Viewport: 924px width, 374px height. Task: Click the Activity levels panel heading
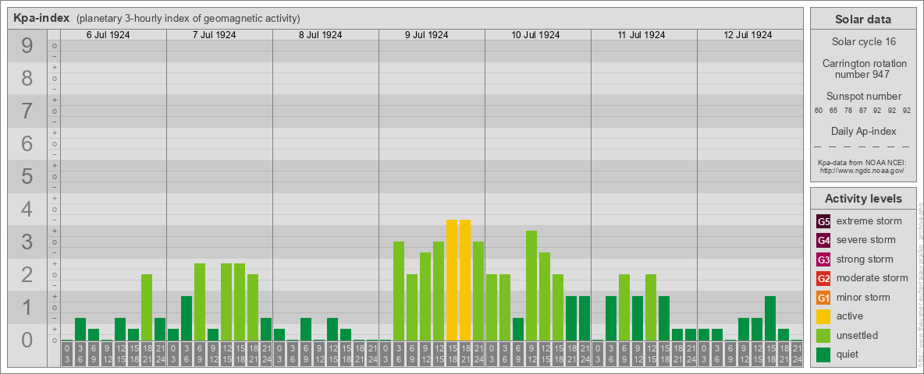(863, 199)
